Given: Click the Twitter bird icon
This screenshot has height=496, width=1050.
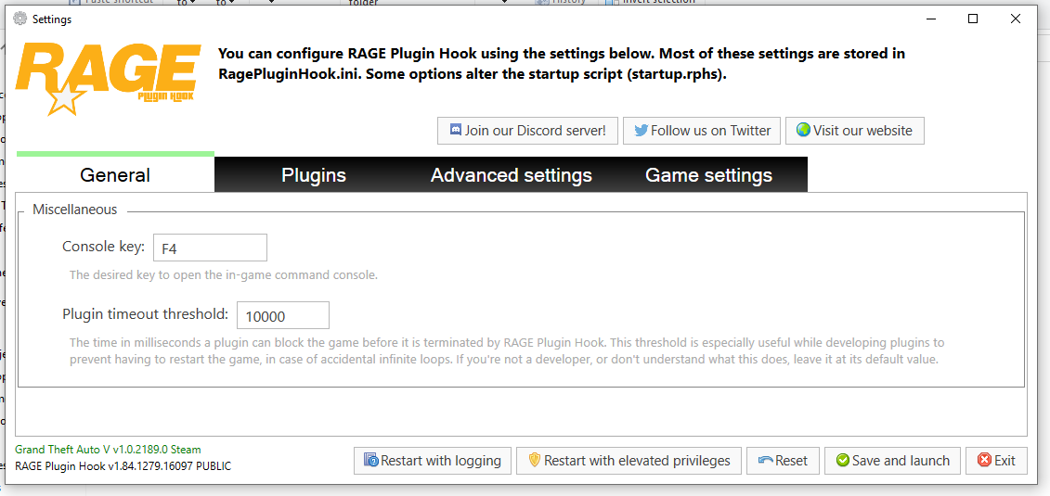Looking at the screenshot, I should pos(641,131).
